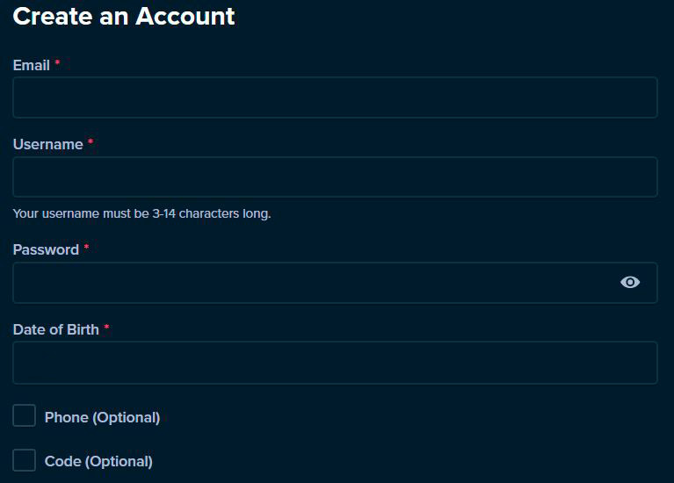
Task: Click the Email field label
Action: pos(32,65)
